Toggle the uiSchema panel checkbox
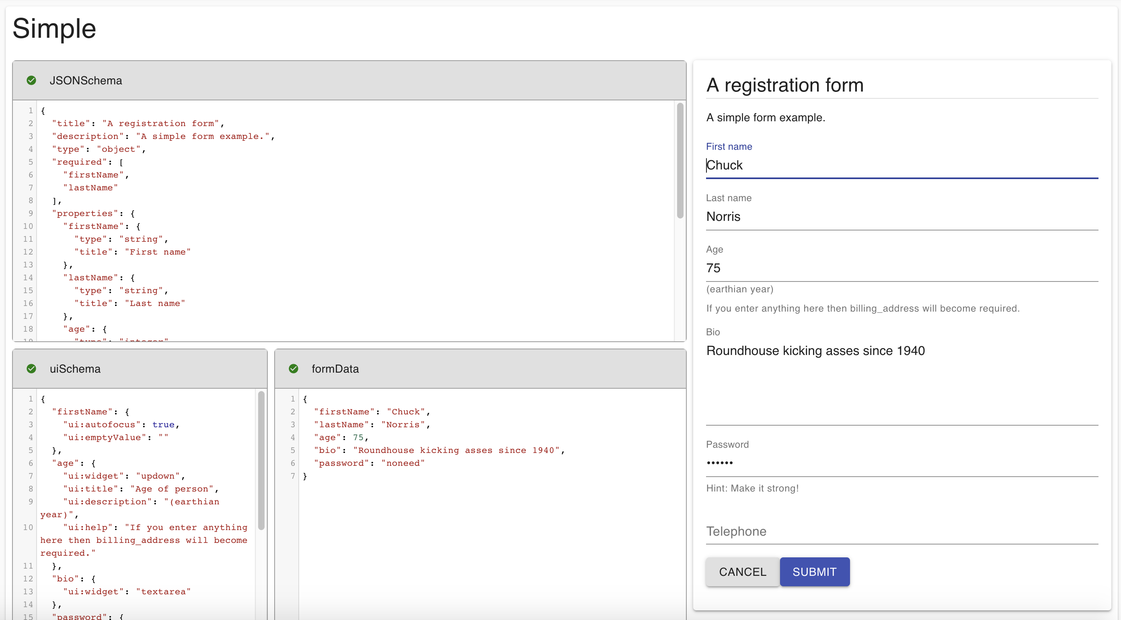Image resolution: width=1121 pixels, height=620 pixels. (x=31, y=369)
